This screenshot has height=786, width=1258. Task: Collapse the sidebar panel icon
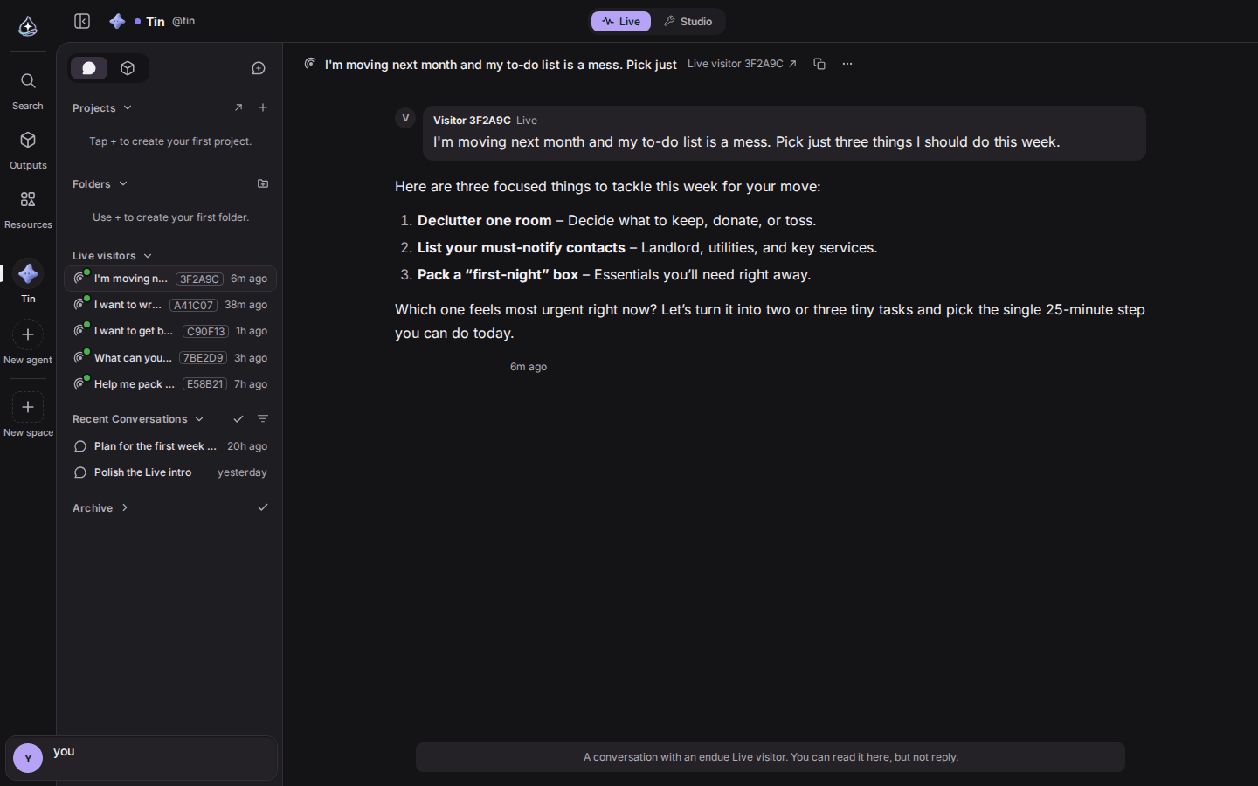(82, 21)
